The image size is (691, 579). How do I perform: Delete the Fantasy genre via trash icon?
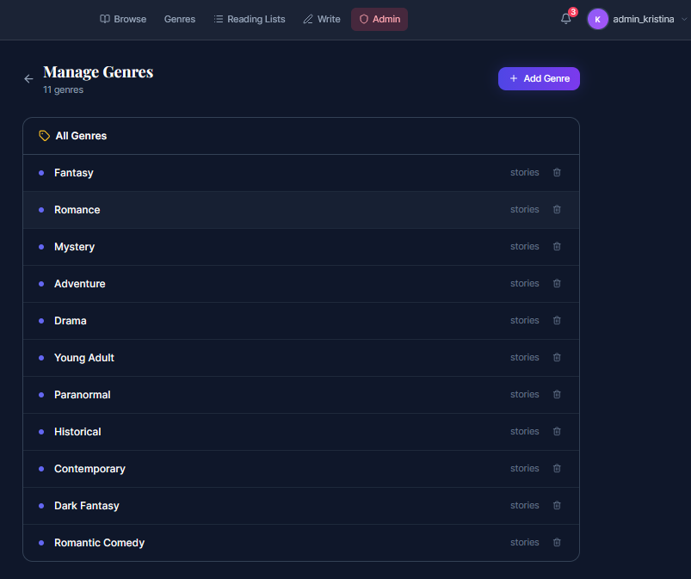(557, 173)
